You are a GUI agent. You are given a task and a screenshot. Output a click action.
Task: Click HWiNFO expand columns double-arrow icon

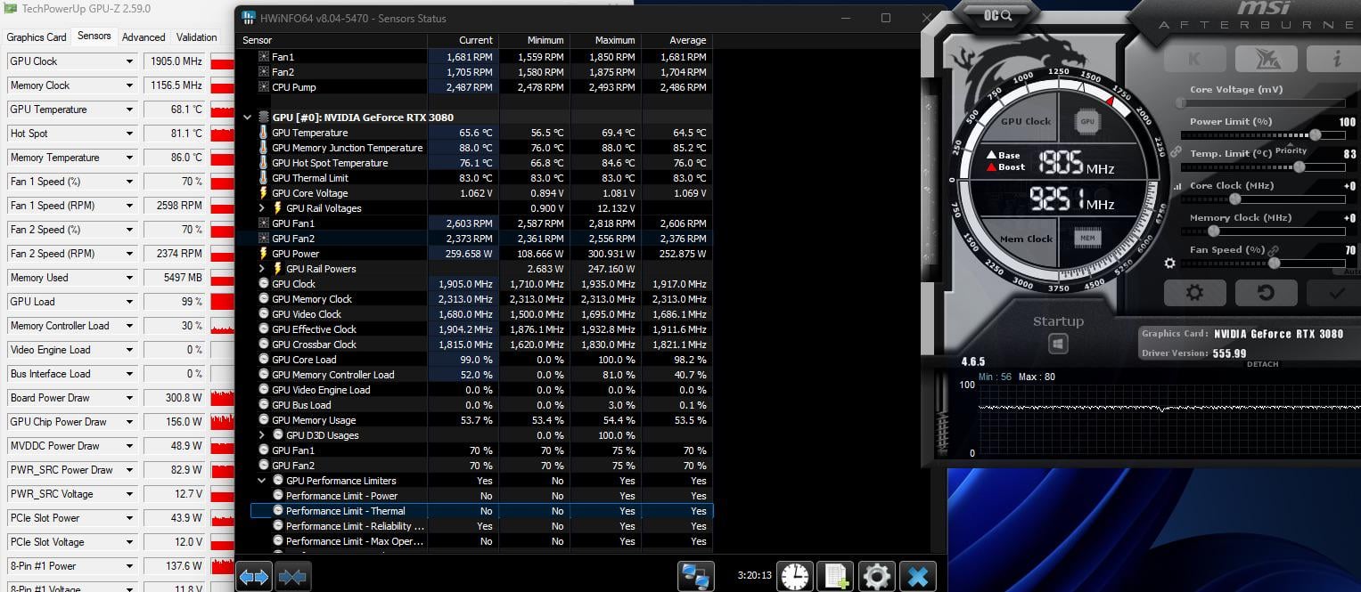pyautogui.click(x=254, y=577)
